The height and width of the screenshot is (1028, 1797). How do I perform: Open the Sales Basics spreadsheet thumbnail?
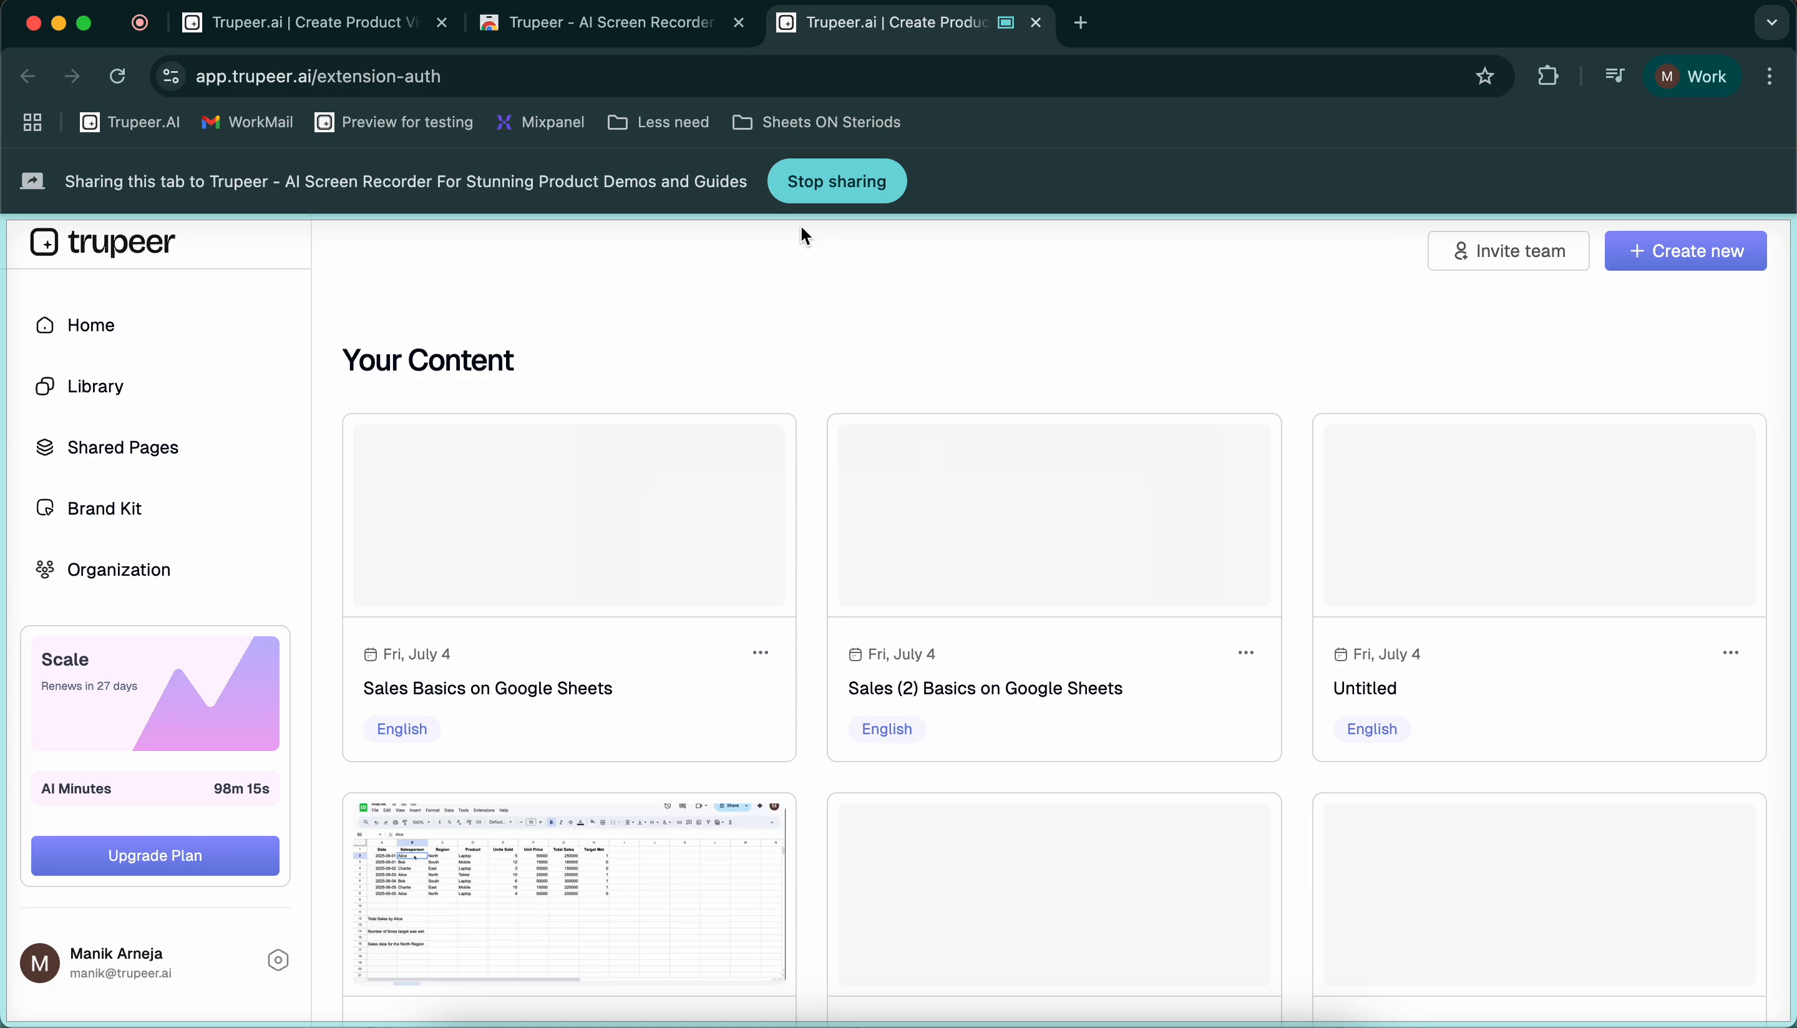567,892
